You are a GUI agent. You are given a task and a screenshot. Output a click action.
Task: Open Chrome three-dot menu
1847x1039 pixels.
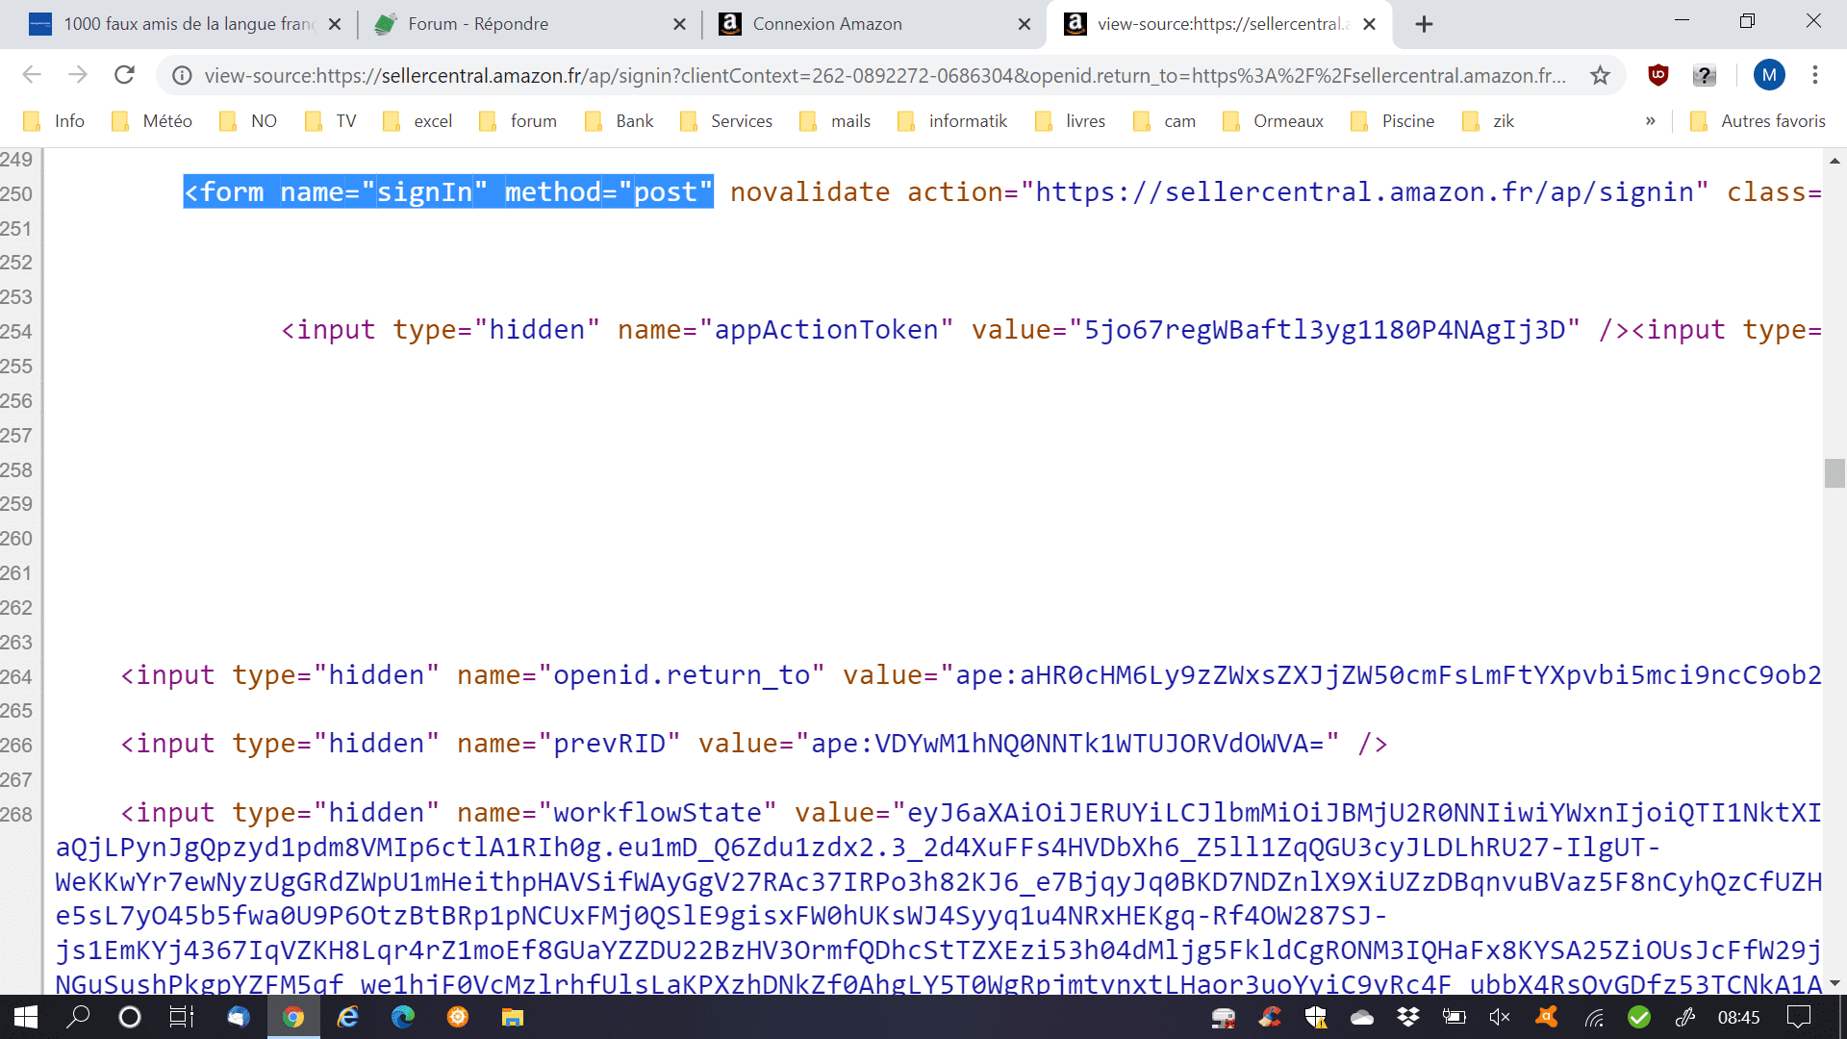coord(1814,75)
